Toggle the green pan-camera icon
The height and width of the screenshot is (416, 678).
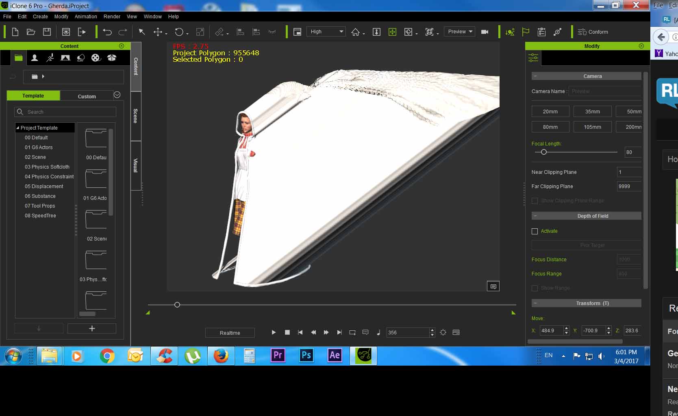click(392, 32)
